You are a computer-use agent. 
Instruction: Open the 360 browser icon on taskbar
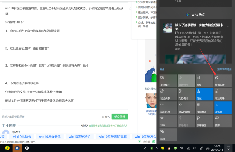7,148
